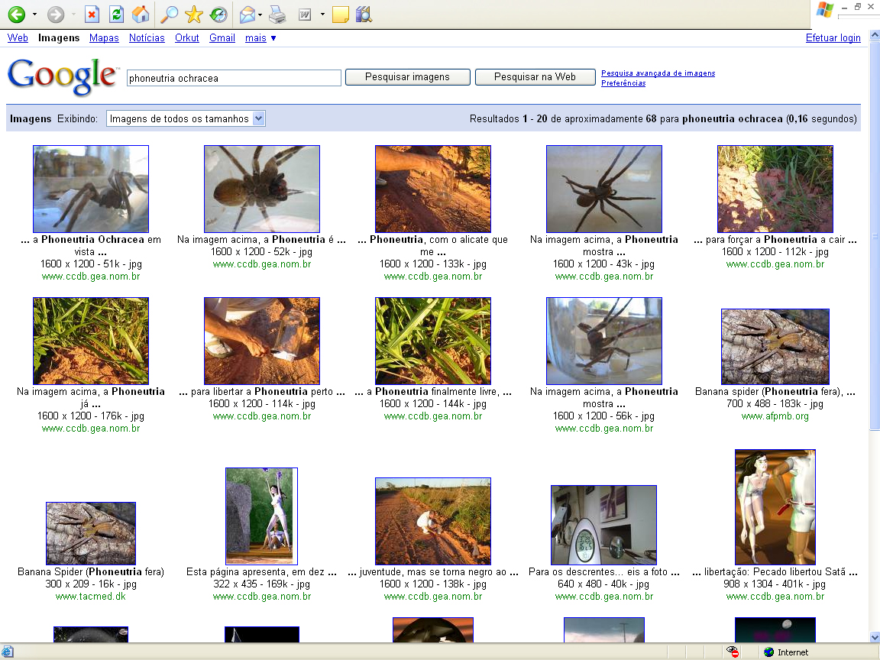
Task: Refresh the page with the Refresh icon
Action: point(116,15)
